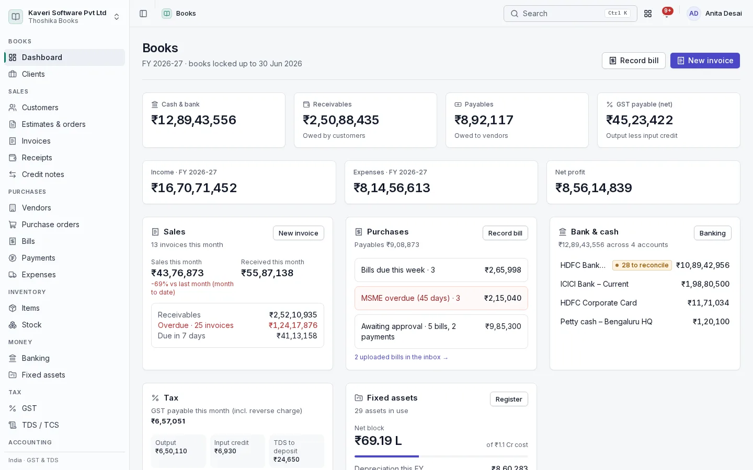Viewport: 753px width, 470px height.
Task: Open Bills in the sidebar
Action: [x=65, y=241]
